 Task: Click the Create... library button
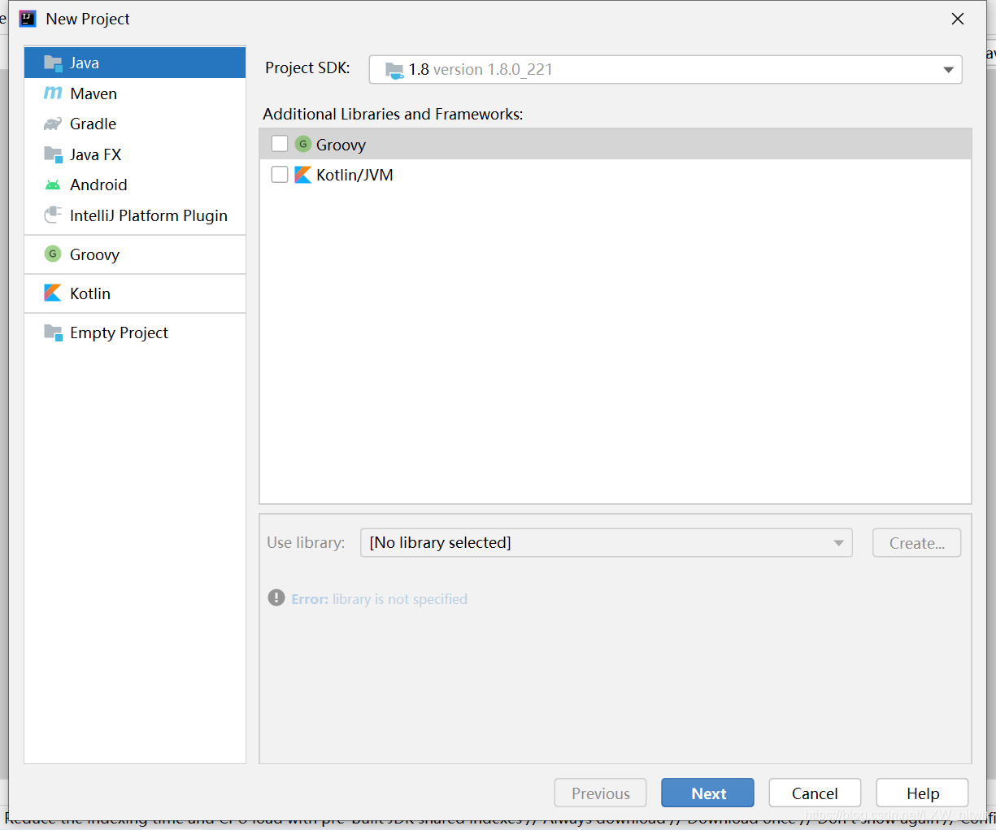tap(916, 543)
